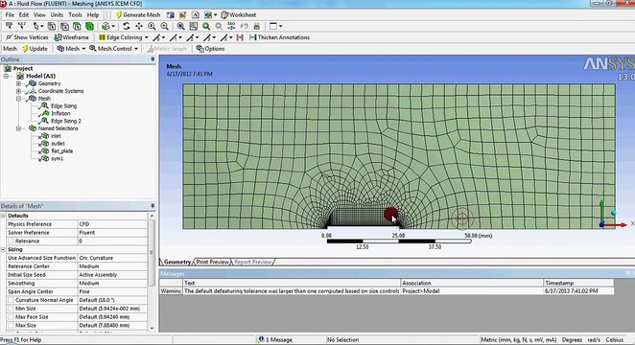Open the Worksheet view

tap(239, 15)
